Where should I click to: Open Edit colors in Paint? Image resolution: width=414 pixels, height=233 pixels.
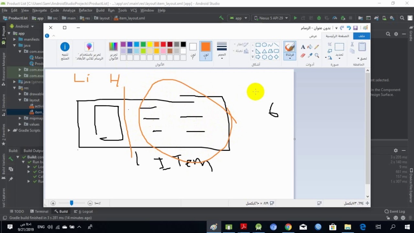113,51
